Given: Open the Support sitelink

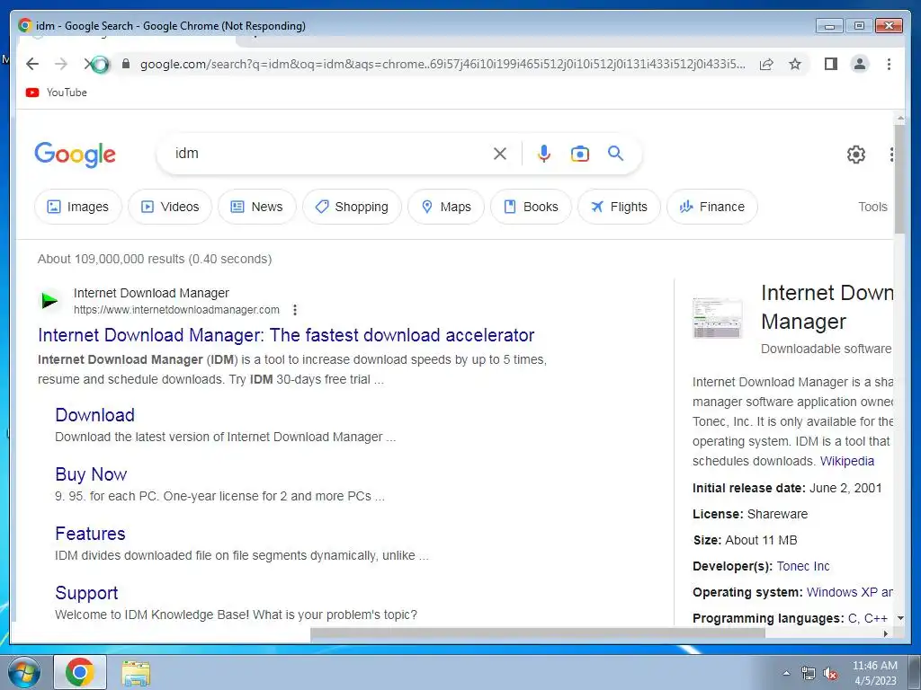Looking at the screenshot, I should (x=86, y=593).
